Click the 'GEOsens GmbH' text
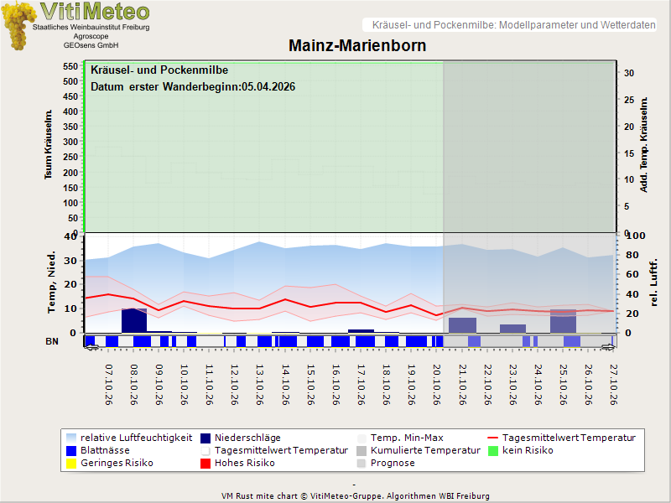 (91, 45)
